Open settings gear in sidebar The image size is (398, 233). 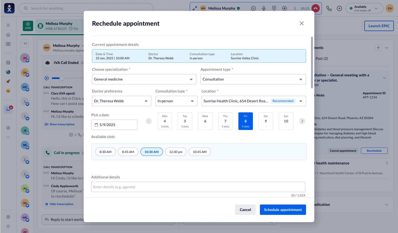8,217
